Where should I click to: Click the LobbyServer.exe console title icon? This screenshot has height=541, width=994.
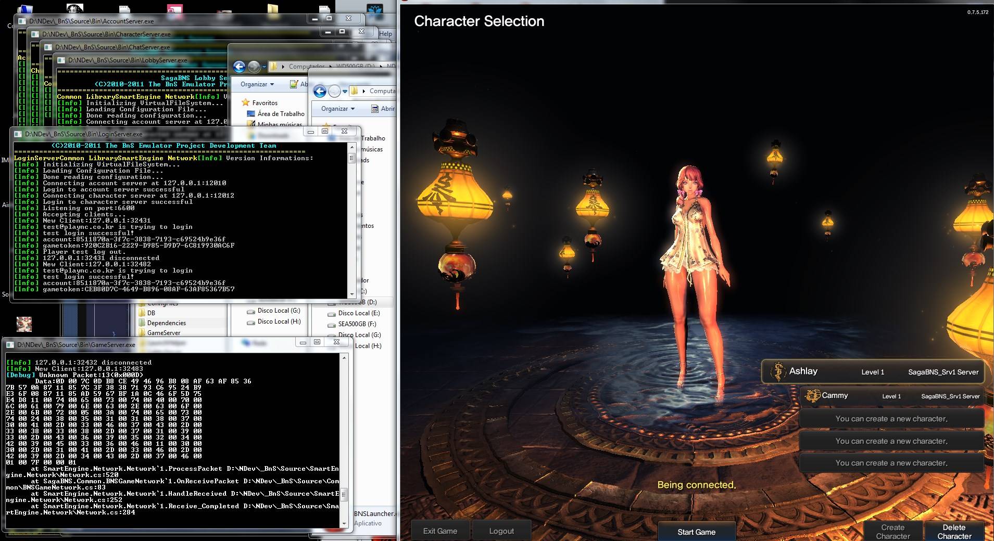tap(61, 60)
